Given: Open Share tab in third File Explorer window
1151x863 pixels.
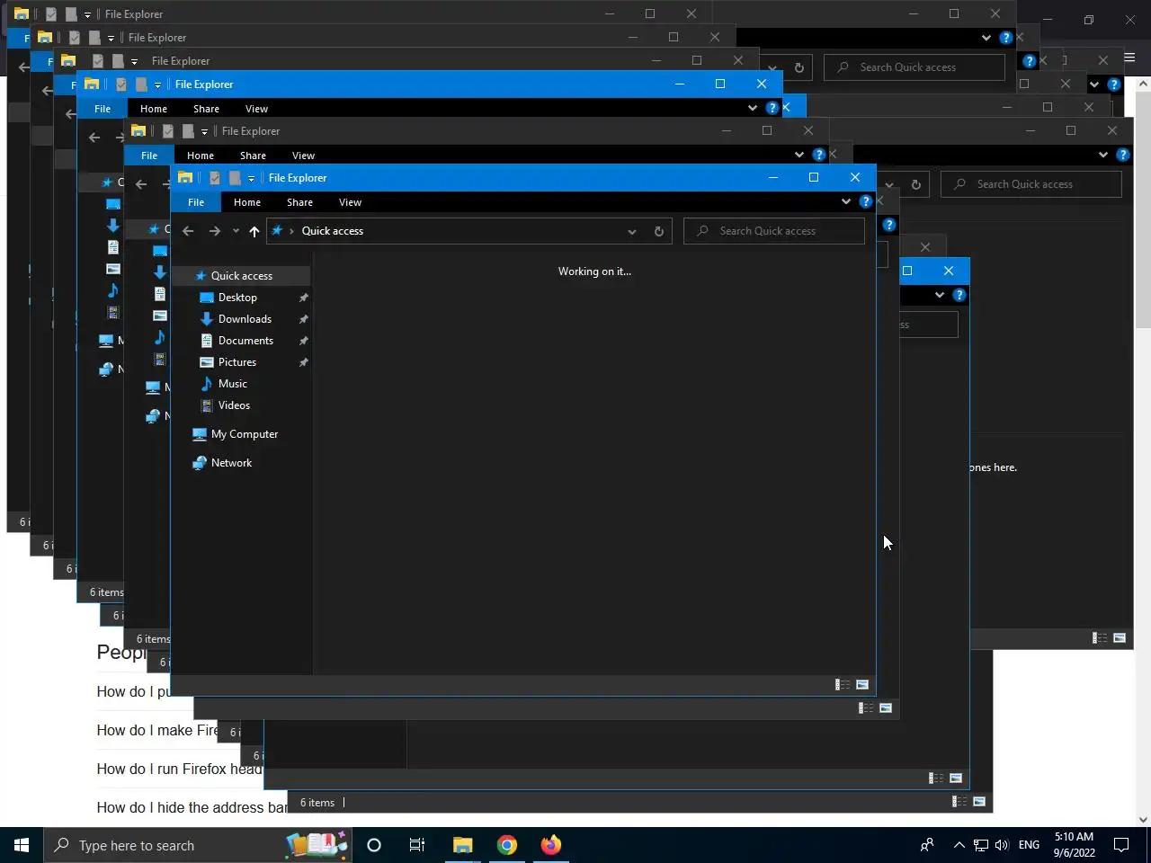Looking at the screenshot, I should point(206,109).
